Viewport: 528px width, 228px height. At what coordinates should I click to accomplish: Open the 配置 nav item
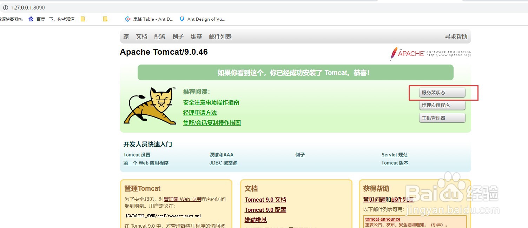coord(160,36)
